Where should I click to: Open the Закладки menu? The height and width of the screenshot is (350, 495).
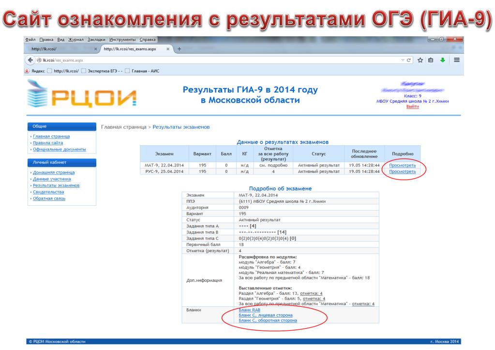tap(96, 40)
